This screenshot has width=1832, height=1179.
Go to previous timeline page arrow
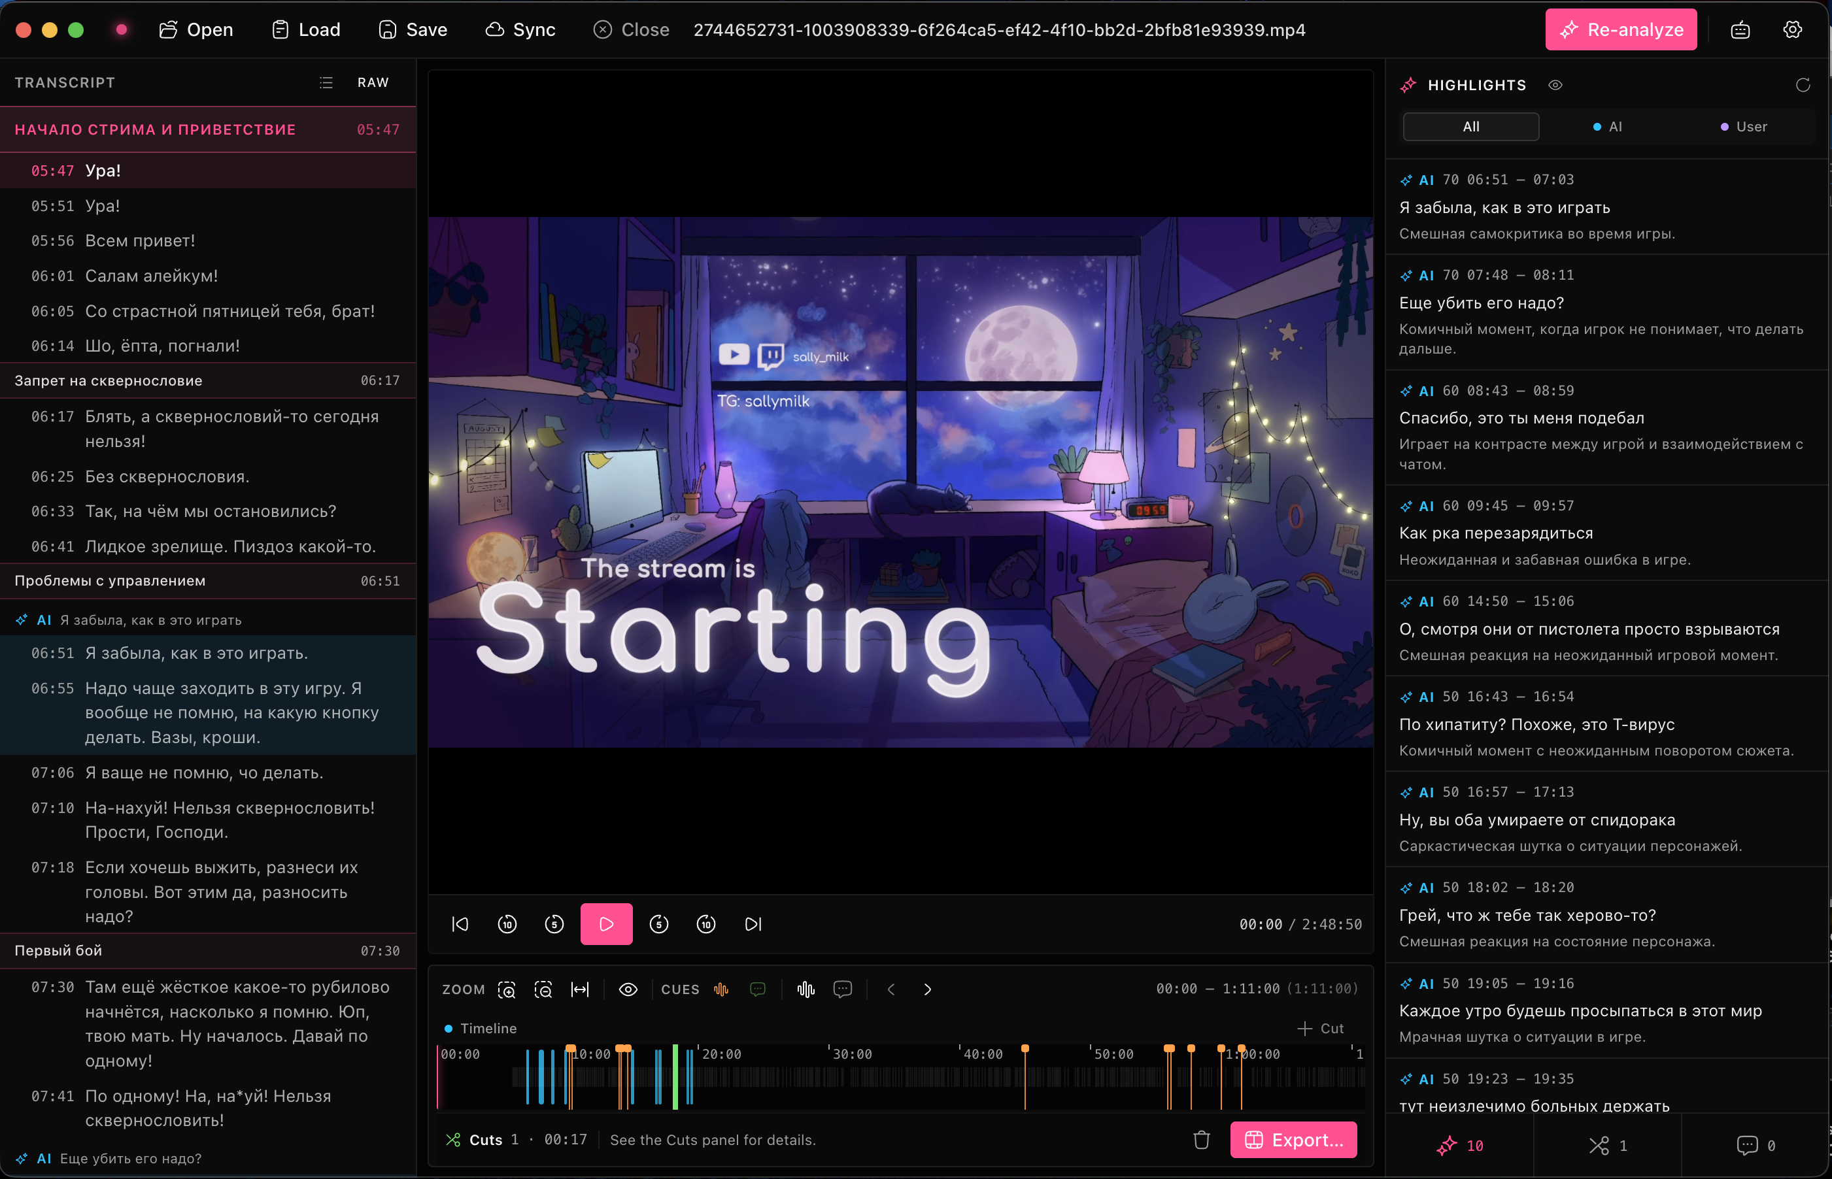tap(891, 989)
